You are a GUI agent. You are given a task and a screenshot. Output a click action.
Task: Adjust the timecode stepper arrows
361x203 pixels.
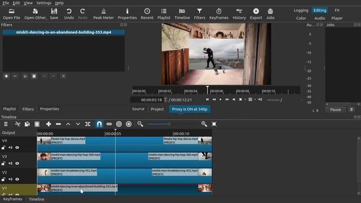click(x=165, y=100)
